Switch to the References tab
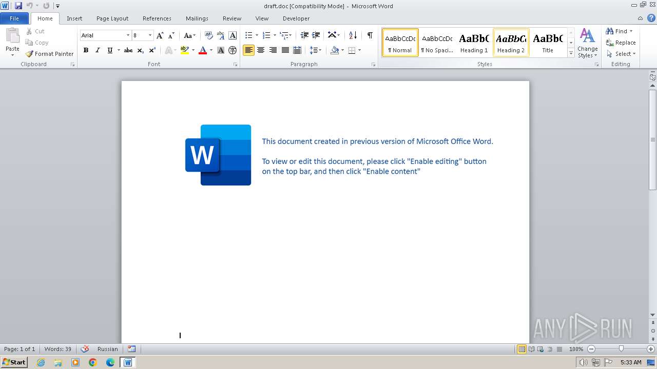The height and width of the screenshot is (369, 657). (x=157, y=18)
